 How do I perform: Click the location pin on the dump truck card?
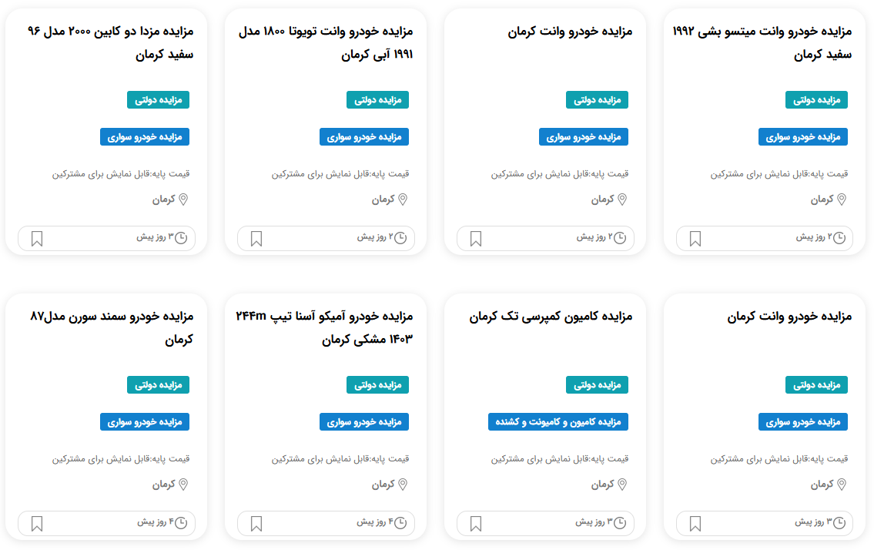pyautogui.click(x=622, y=485)
